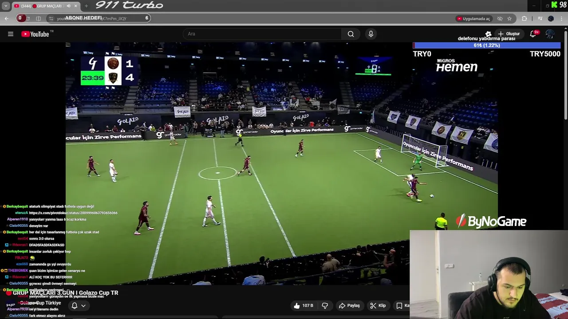Go to the YouTube home logo

pyautogui.click(x=35, y=34)
